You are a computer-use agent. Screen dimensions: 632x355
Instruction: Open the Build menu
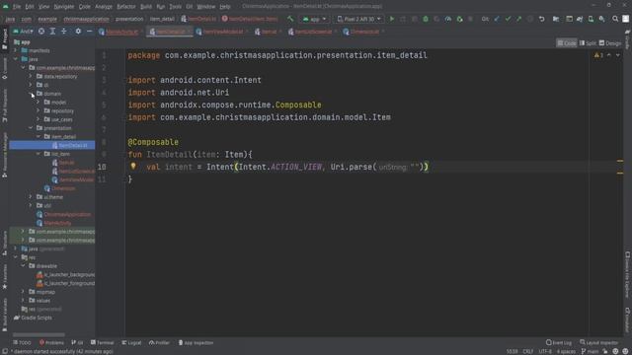(x=146, y=7)
